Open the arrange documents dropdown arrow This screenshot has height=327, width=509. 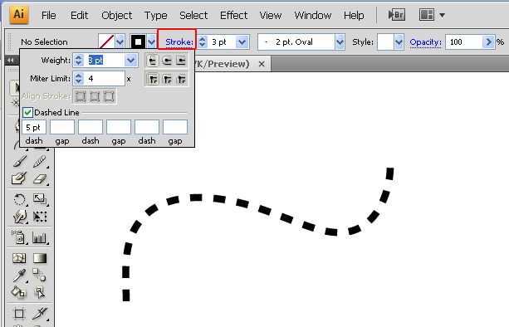click(442, 15)
